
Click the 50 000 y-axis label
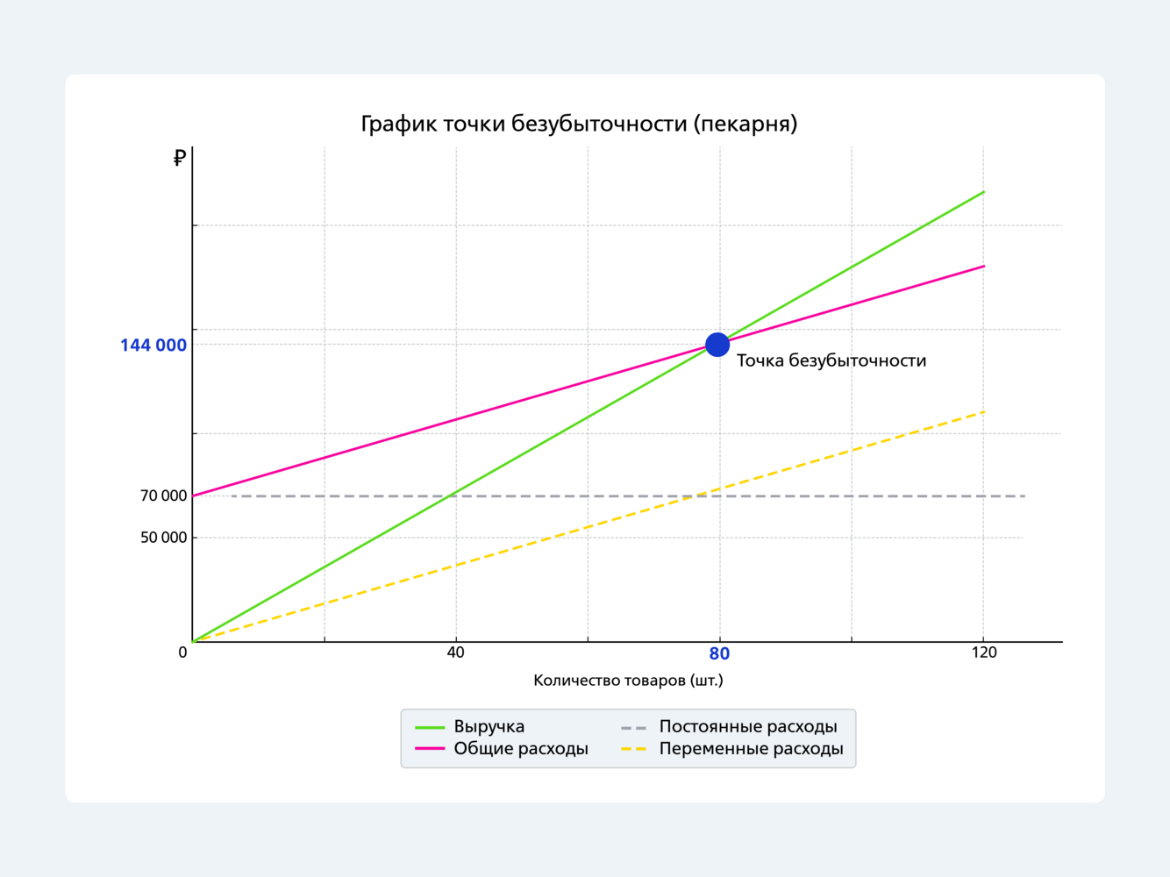(163, 538)
